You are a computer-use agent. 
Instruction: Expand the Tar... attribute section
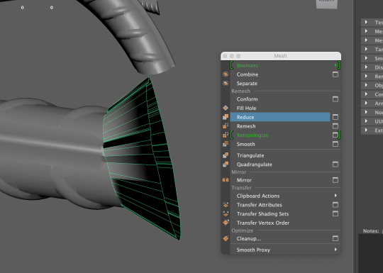click(x=366, y=49)
